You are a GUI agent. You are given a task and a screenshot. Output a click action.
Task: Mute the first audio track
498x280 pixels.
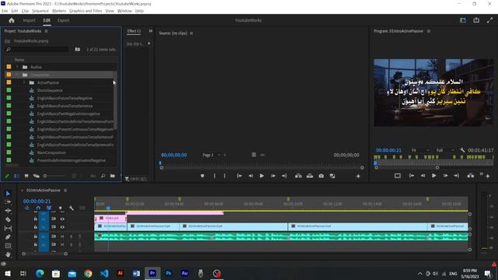pyautogui.click(x=62, y=236)
